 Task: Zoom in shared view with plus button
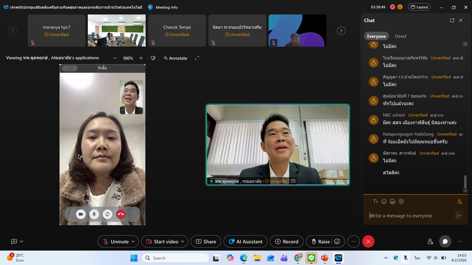pos(141,58)
